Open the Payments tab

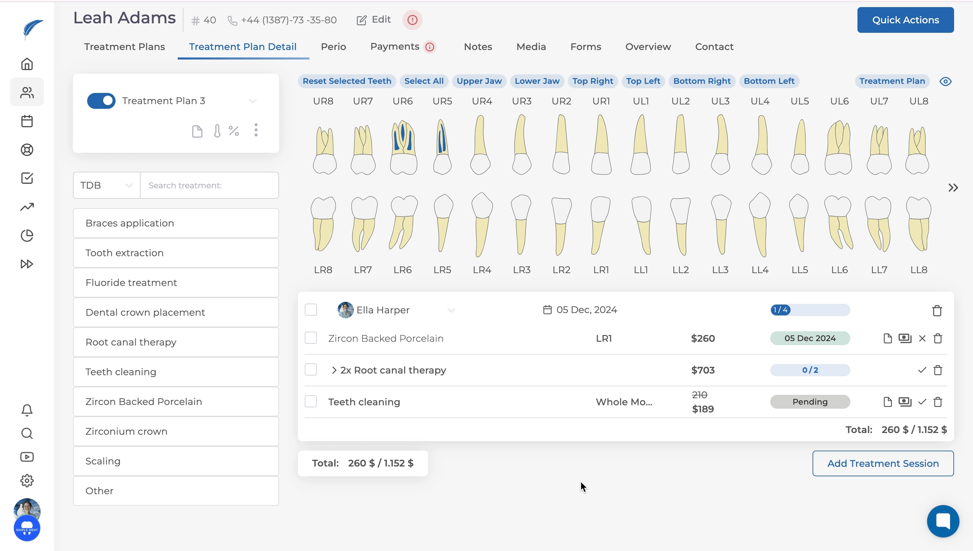point(395,47)
